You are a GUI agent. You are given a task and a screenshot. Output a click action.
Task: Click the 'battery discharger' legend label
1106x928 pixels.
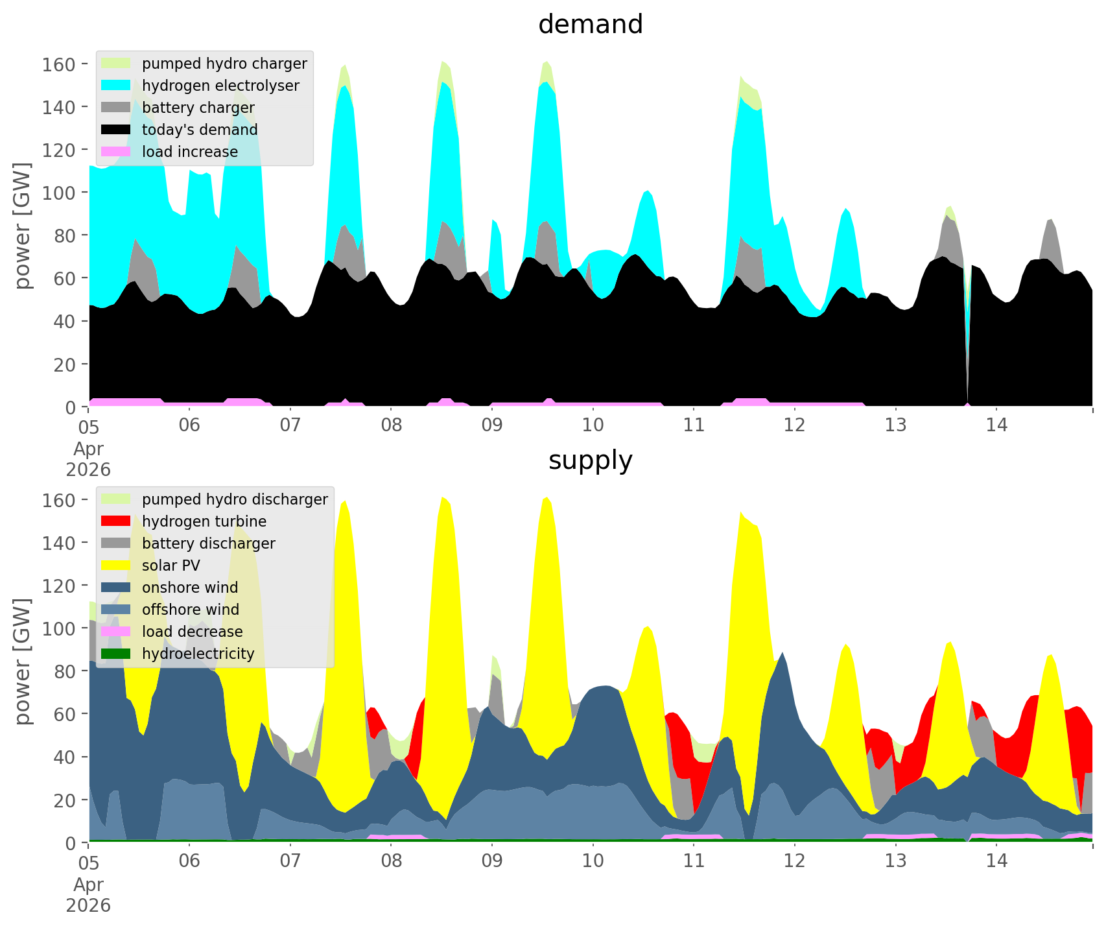pos(208,543)
